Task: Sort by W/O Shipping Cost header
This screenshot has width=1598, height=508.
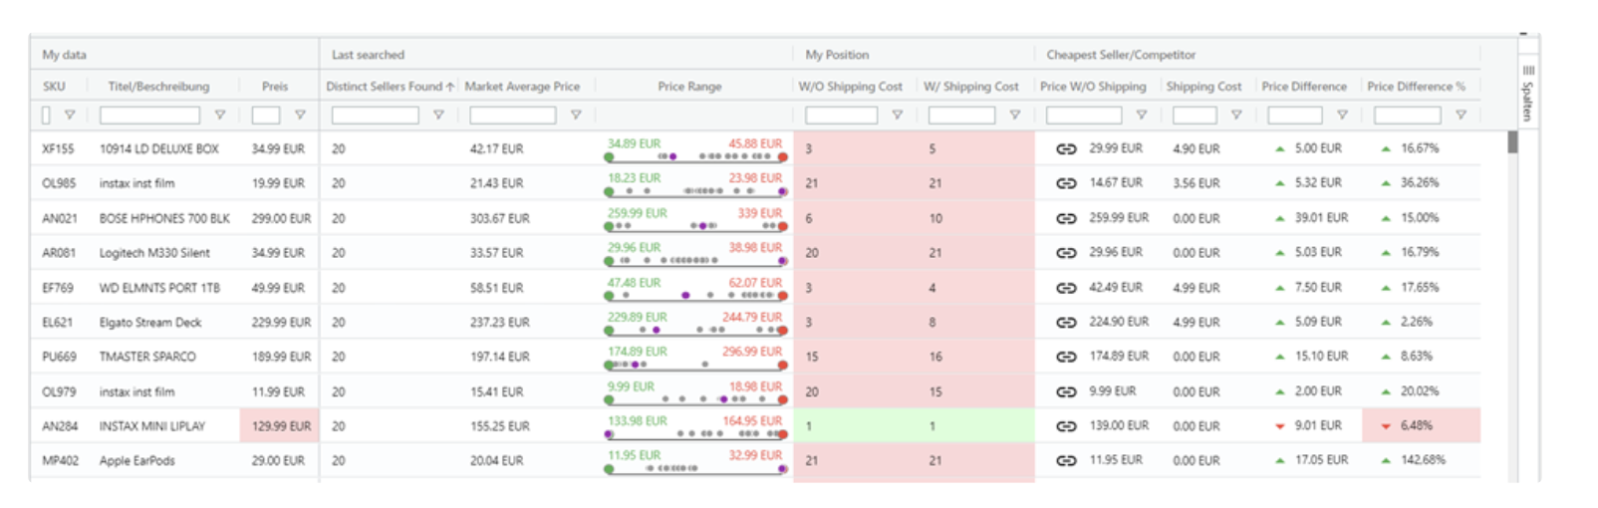Action: click(x=850, y=87)
